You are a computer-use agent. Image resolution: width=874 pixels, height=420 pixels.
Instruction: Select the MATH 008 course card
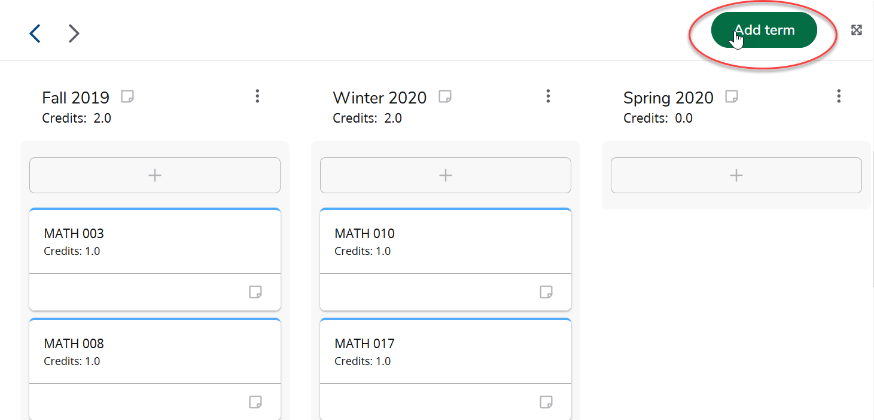155,351
